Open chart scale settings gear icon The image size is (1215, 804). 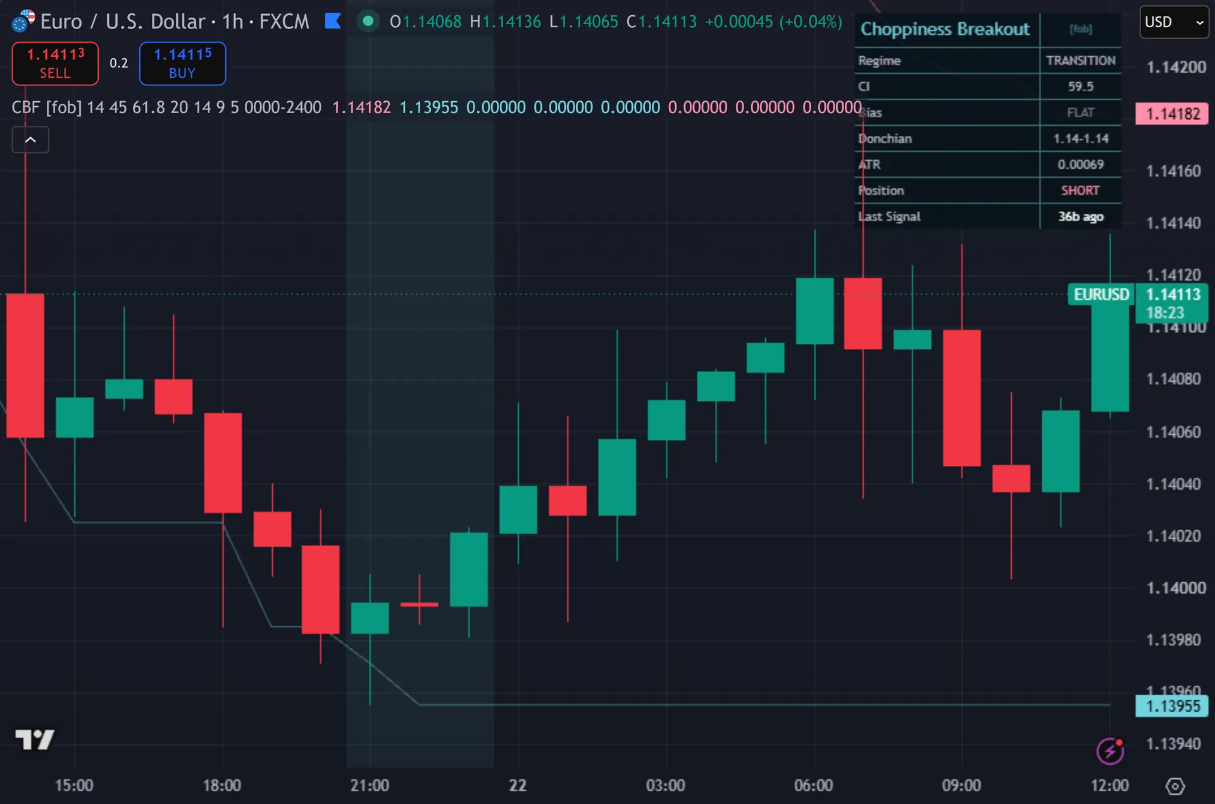pyautogui.click(x=1175, y=786)
